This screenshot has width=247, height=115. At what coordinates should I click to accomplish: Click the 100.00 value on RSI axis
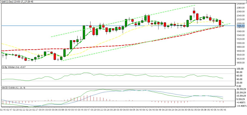pyautogui.click(x=240, y=69)
